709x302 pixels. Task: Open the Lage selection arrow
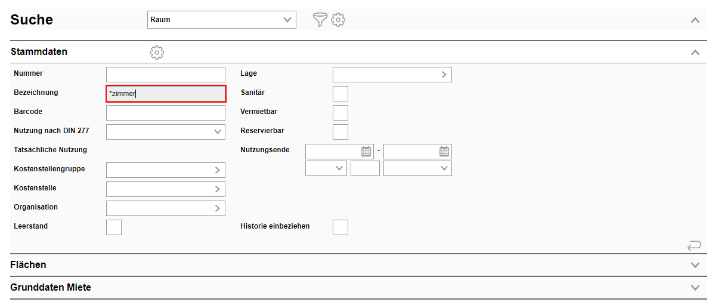444,75
